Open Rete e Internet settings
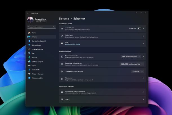This screenshot has width=172, height=115. coord(36,45)
